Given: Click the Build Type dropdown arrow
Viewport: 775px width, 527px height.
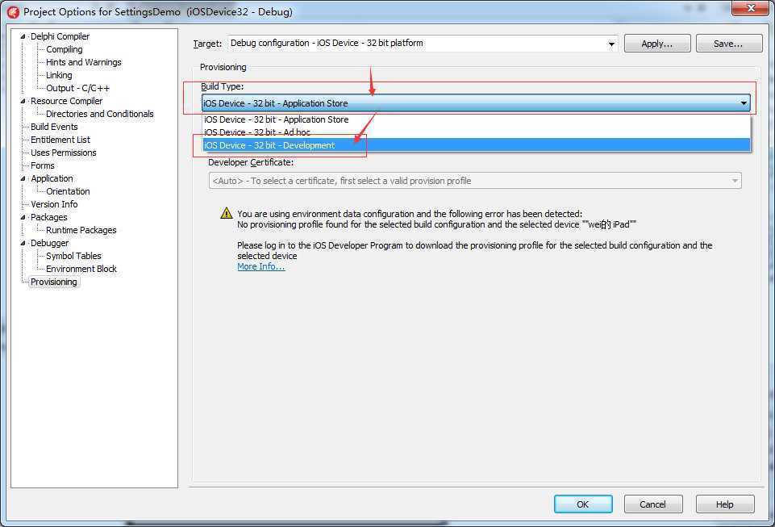Looking at the screenshot, I should point(744,103).
